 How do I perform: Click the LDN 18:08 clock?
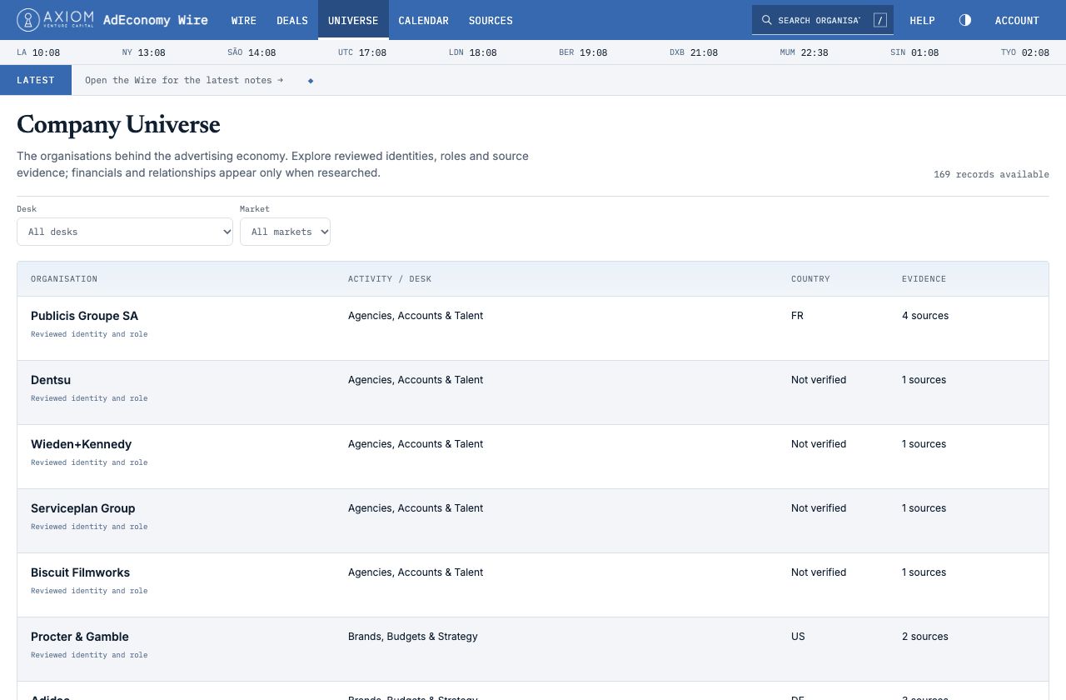point(472,52)
